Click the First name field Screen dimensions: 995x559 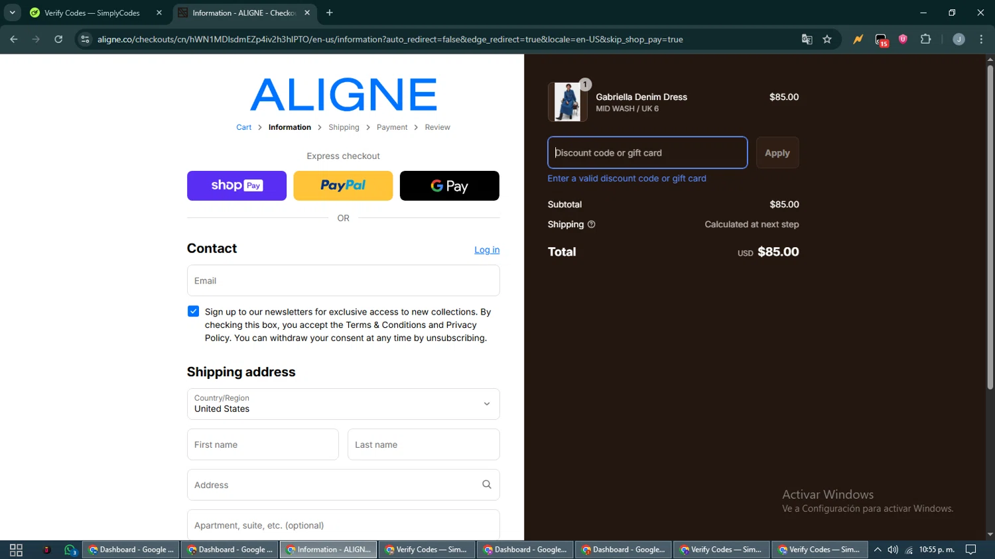pos(263,444)
